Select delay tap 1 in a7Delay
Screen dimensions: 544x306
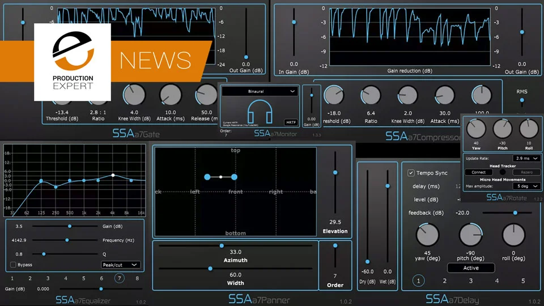(x=418, y=280)
